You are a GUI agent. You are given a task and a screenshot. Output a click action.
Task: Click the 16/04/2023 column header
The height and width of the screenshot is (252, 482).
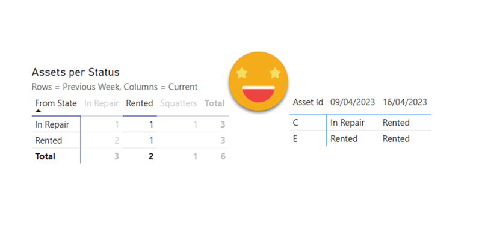pos(404,102)
